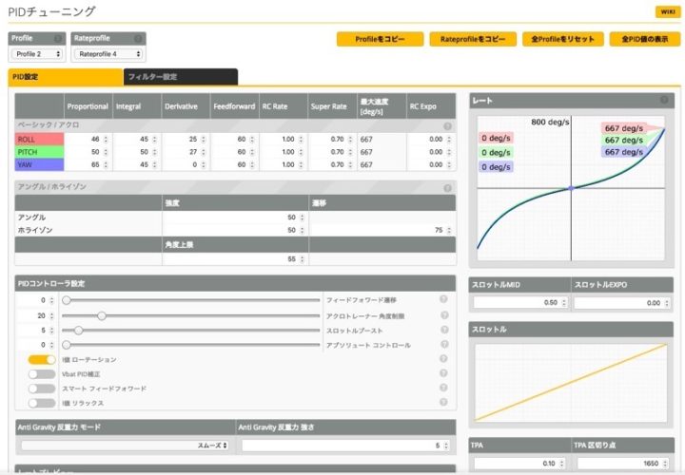The image size is (685, 475).
Task: Open help icon on レート graph panel
Action: coord(665,100)
